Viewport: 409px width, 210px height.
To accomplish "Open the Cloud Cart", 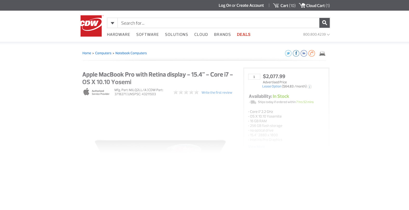I will 314,5.
